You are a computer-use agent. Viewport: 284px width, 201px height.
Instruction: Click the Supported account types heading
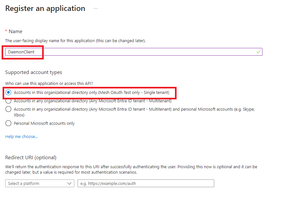point(34,72)
